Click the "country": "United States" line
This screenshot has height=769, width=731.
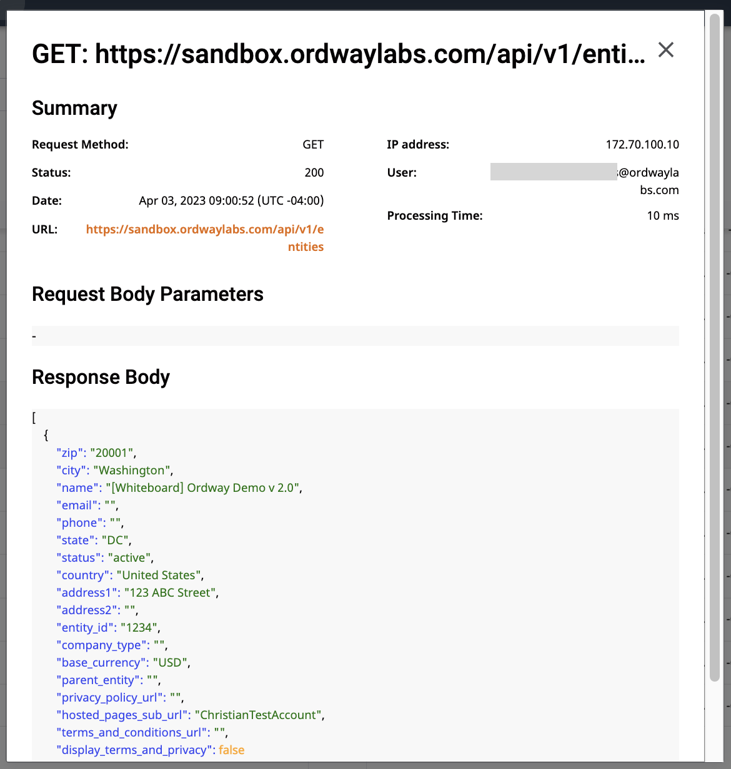click(x=130, y=575)
